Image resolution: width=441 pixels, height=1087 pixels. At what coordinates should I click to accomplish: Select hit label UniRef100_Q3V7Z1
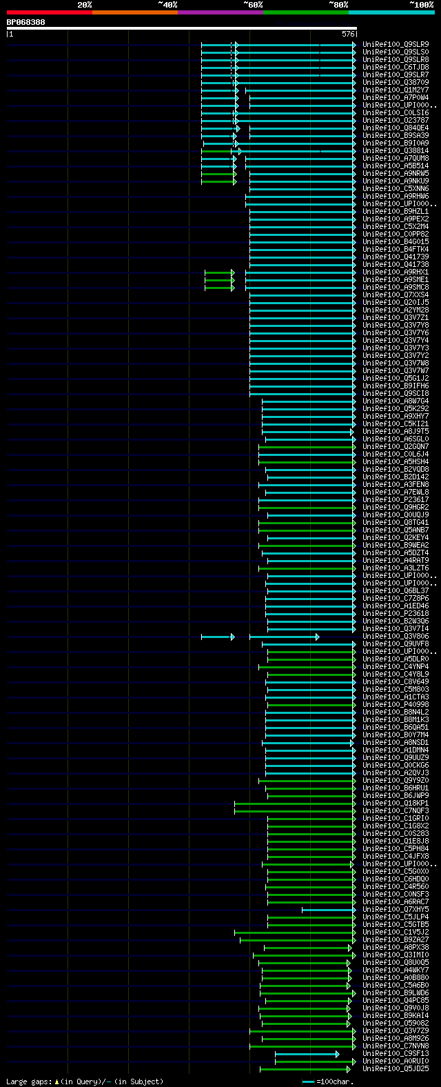coord(396,317)
